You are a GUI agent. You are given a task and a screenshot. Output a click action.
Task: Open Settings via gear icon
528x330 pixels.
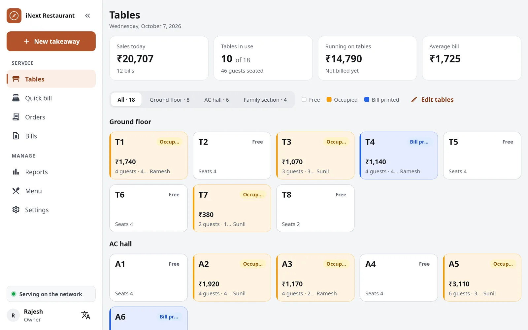pyautogui.click(x=16, y=210)
